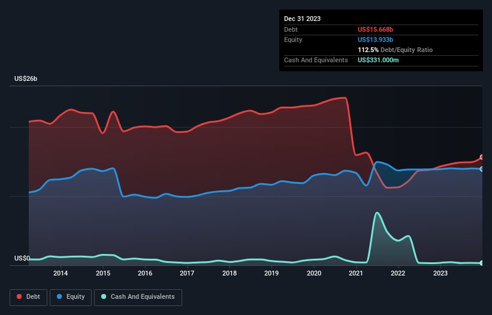Toggle the Cash And Equivalents legend button

coord(138,297)
